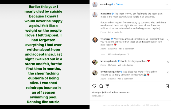Image resolution: width=171 pixels, height=109 pixels.
Task: Follow mattzhaig via the Suivre link
Action: point(119,4)
